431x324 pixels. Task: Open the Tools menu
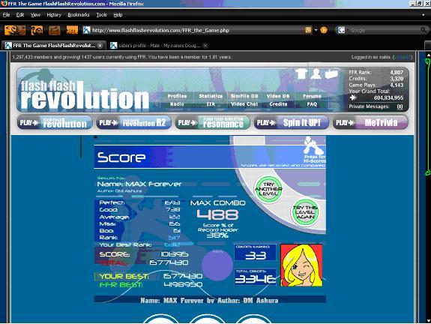[x=101, y=15]
